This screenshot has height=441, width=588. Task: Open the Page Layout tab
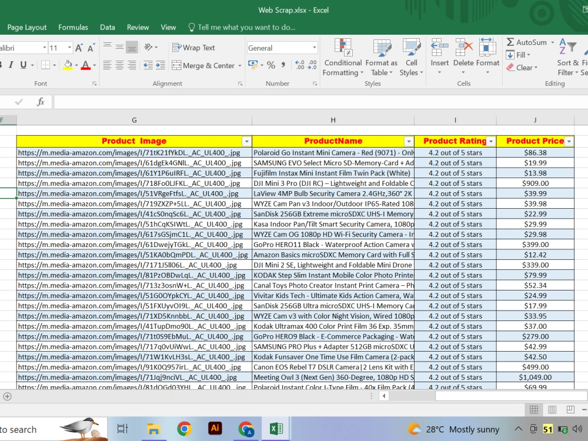tap(26, 27)
